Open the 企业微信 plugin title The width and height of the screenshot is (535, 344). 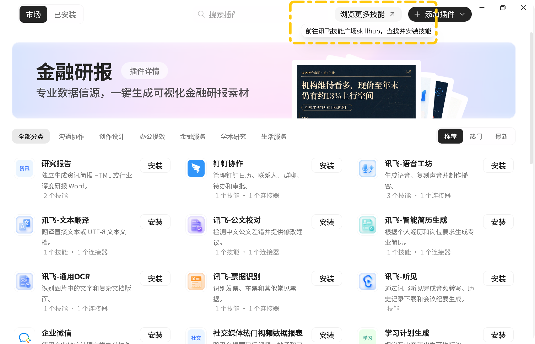pyautogui.click(x=56, y=333)
